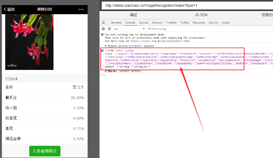The width and height of the screenshot is (273, 158).
Task: Switch to the Elements tab
Action: 116,23
